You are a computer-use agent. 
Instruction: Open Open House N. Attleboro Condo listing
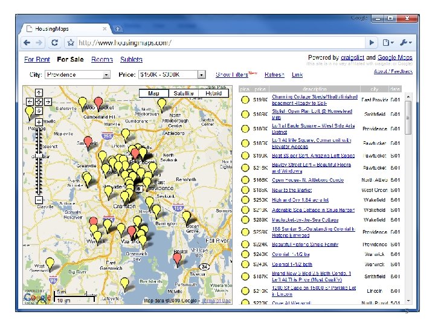[x=308, y=180]
